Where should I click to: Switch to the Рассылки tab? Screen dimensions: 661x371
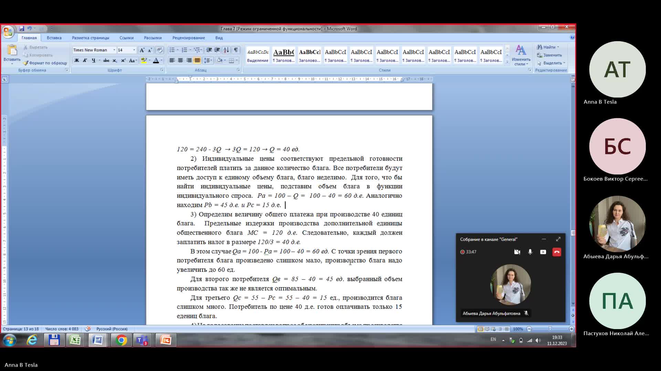(153, 38)
